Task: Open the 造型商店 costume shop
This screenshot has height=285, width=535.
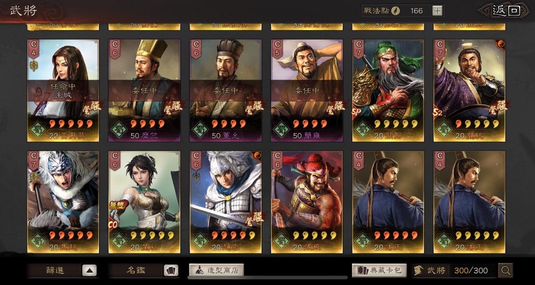Action: click(x=216, y=270)
